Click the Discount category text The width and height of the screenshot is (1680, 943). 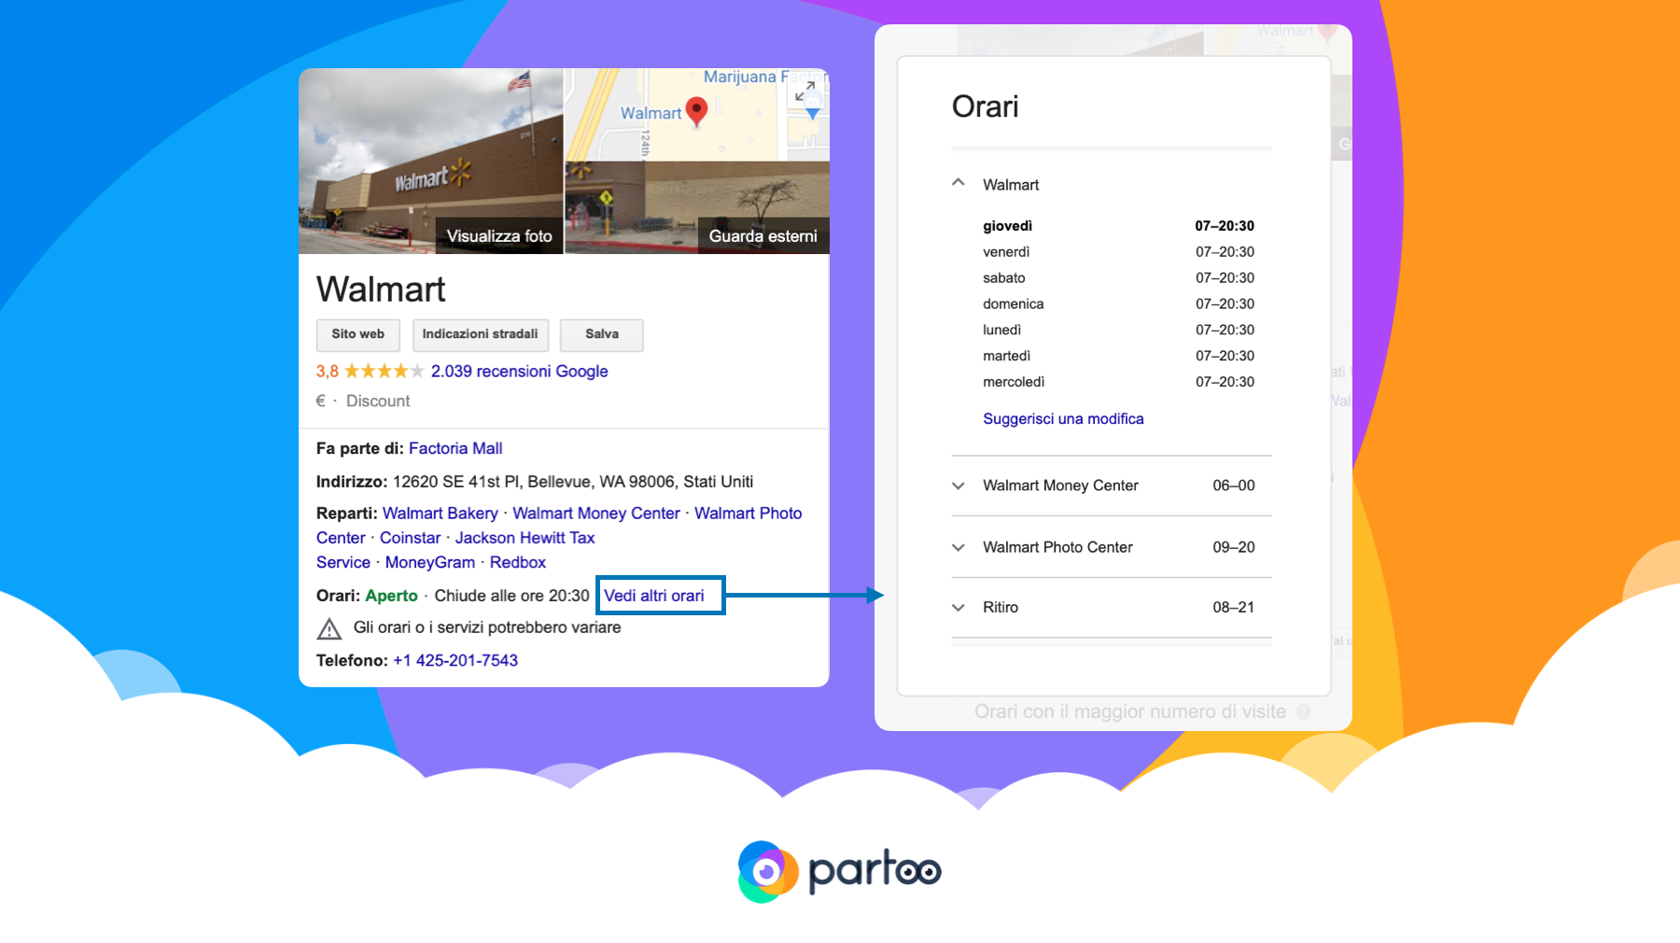click(x=378, y=401)
